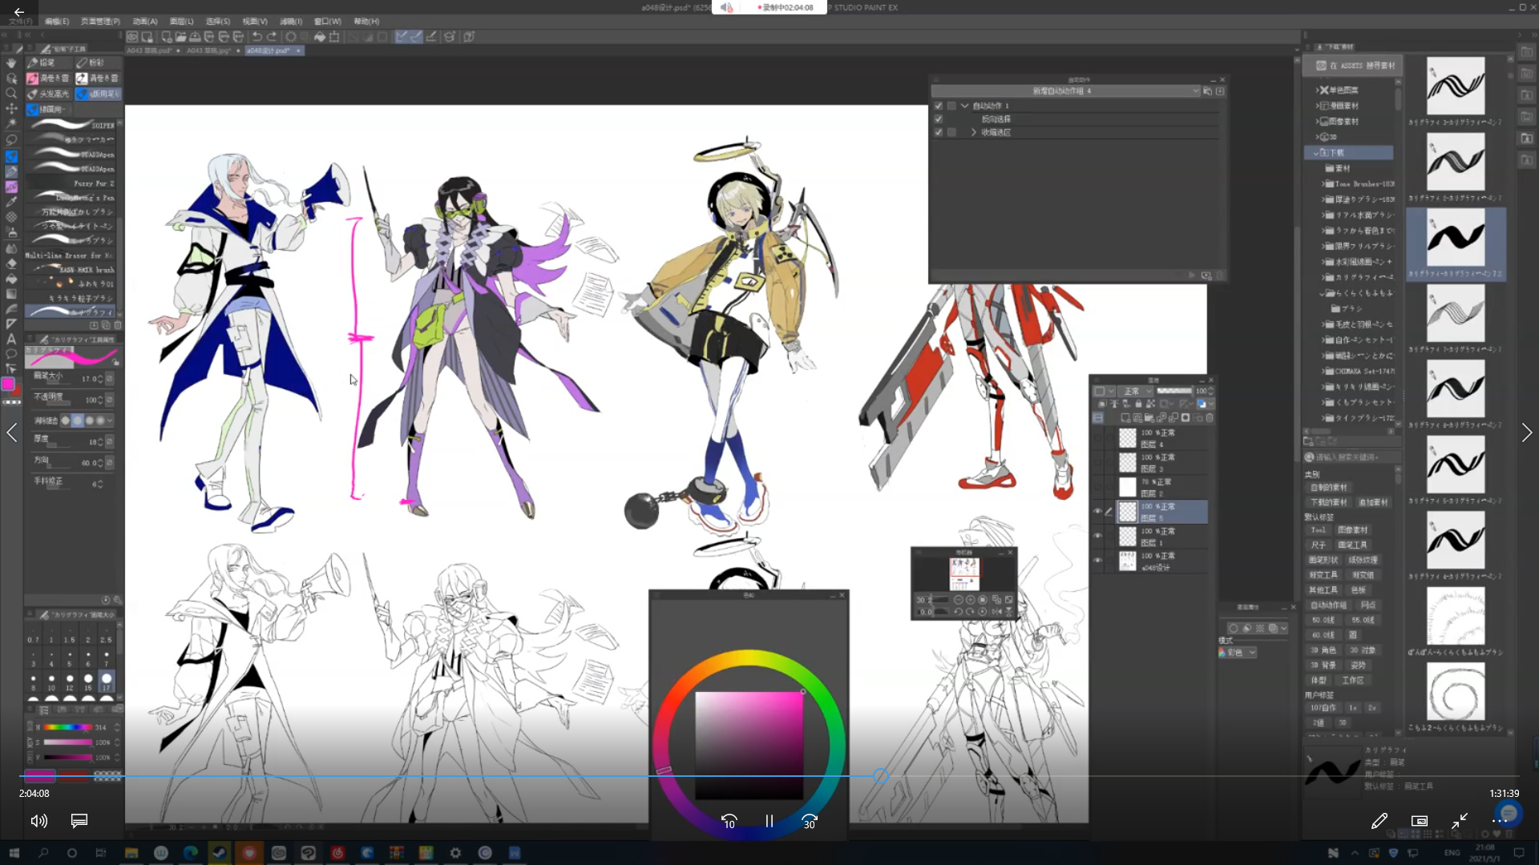Image resolution: width=1539 pixels, height=865 pixels.
Task: Expand the Tone Brushes folder in material tree
Action: (x=1323, y=183)
